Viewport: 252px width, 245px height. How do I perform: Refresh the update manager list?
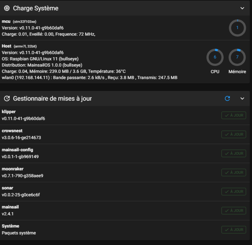(x=228, y=98)
